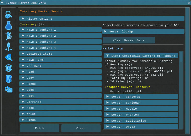Click the Clear button beside Fetch

pyautogui.click(x=81, y=128)
